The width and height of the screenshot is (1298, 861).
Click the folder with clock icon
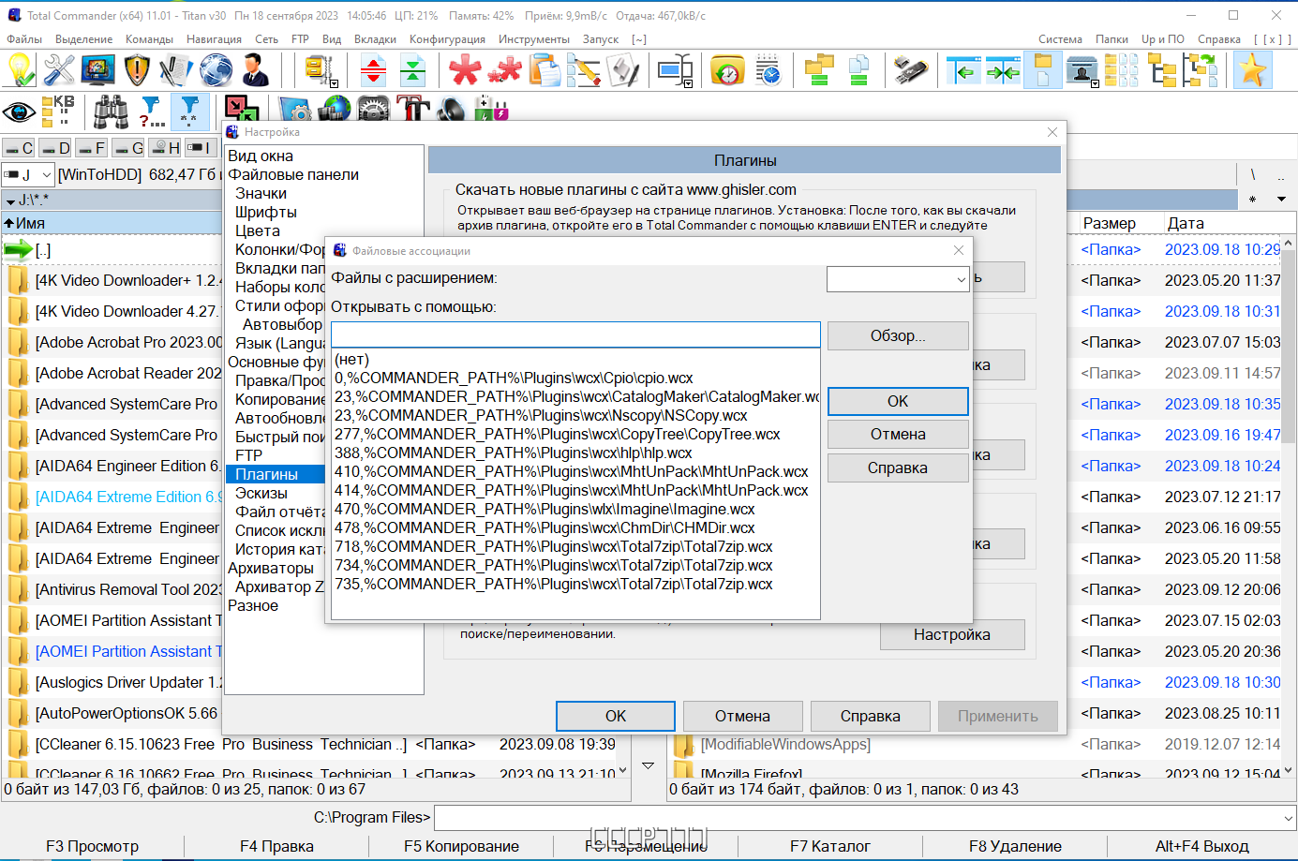tap(727, 70)
